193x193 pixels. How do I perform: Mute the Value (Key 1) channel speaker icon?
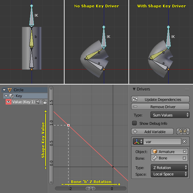(39, 102)
